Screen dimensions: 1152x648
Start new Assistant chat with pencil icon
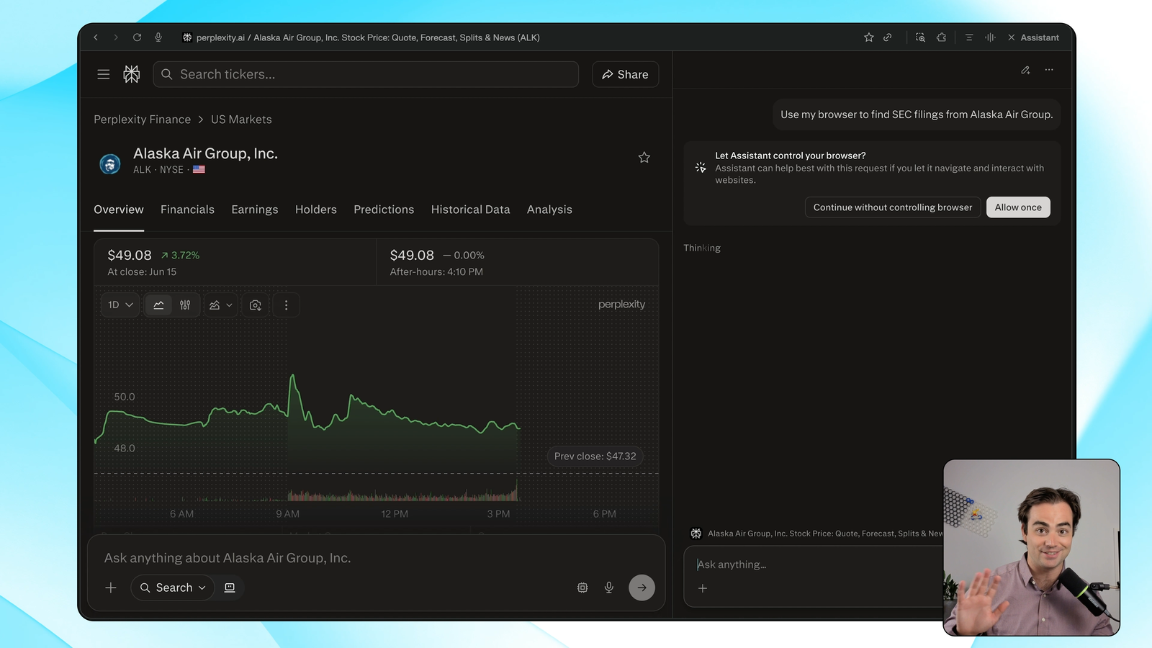tap(1025, 70)
